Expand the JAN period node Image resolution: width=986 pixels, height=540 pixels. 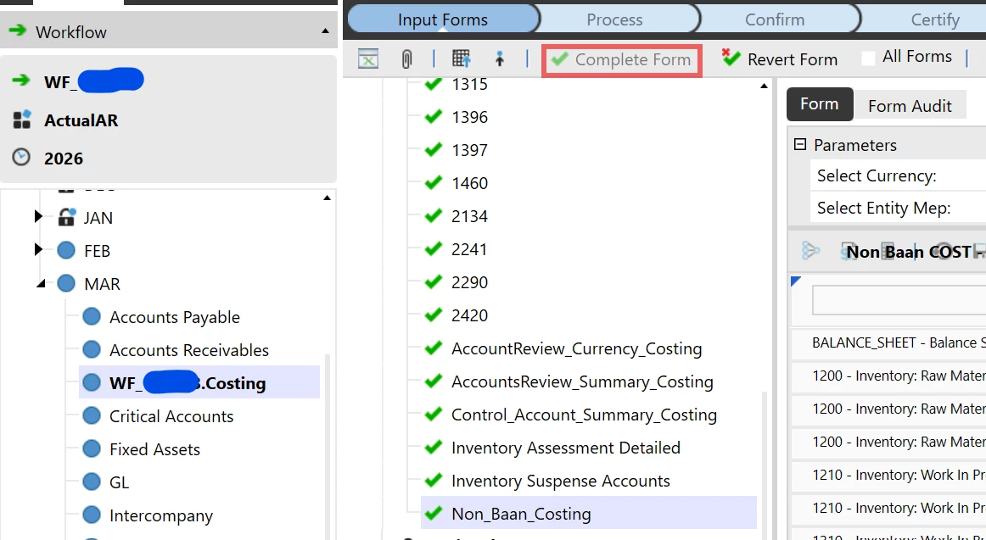point(38,217)
